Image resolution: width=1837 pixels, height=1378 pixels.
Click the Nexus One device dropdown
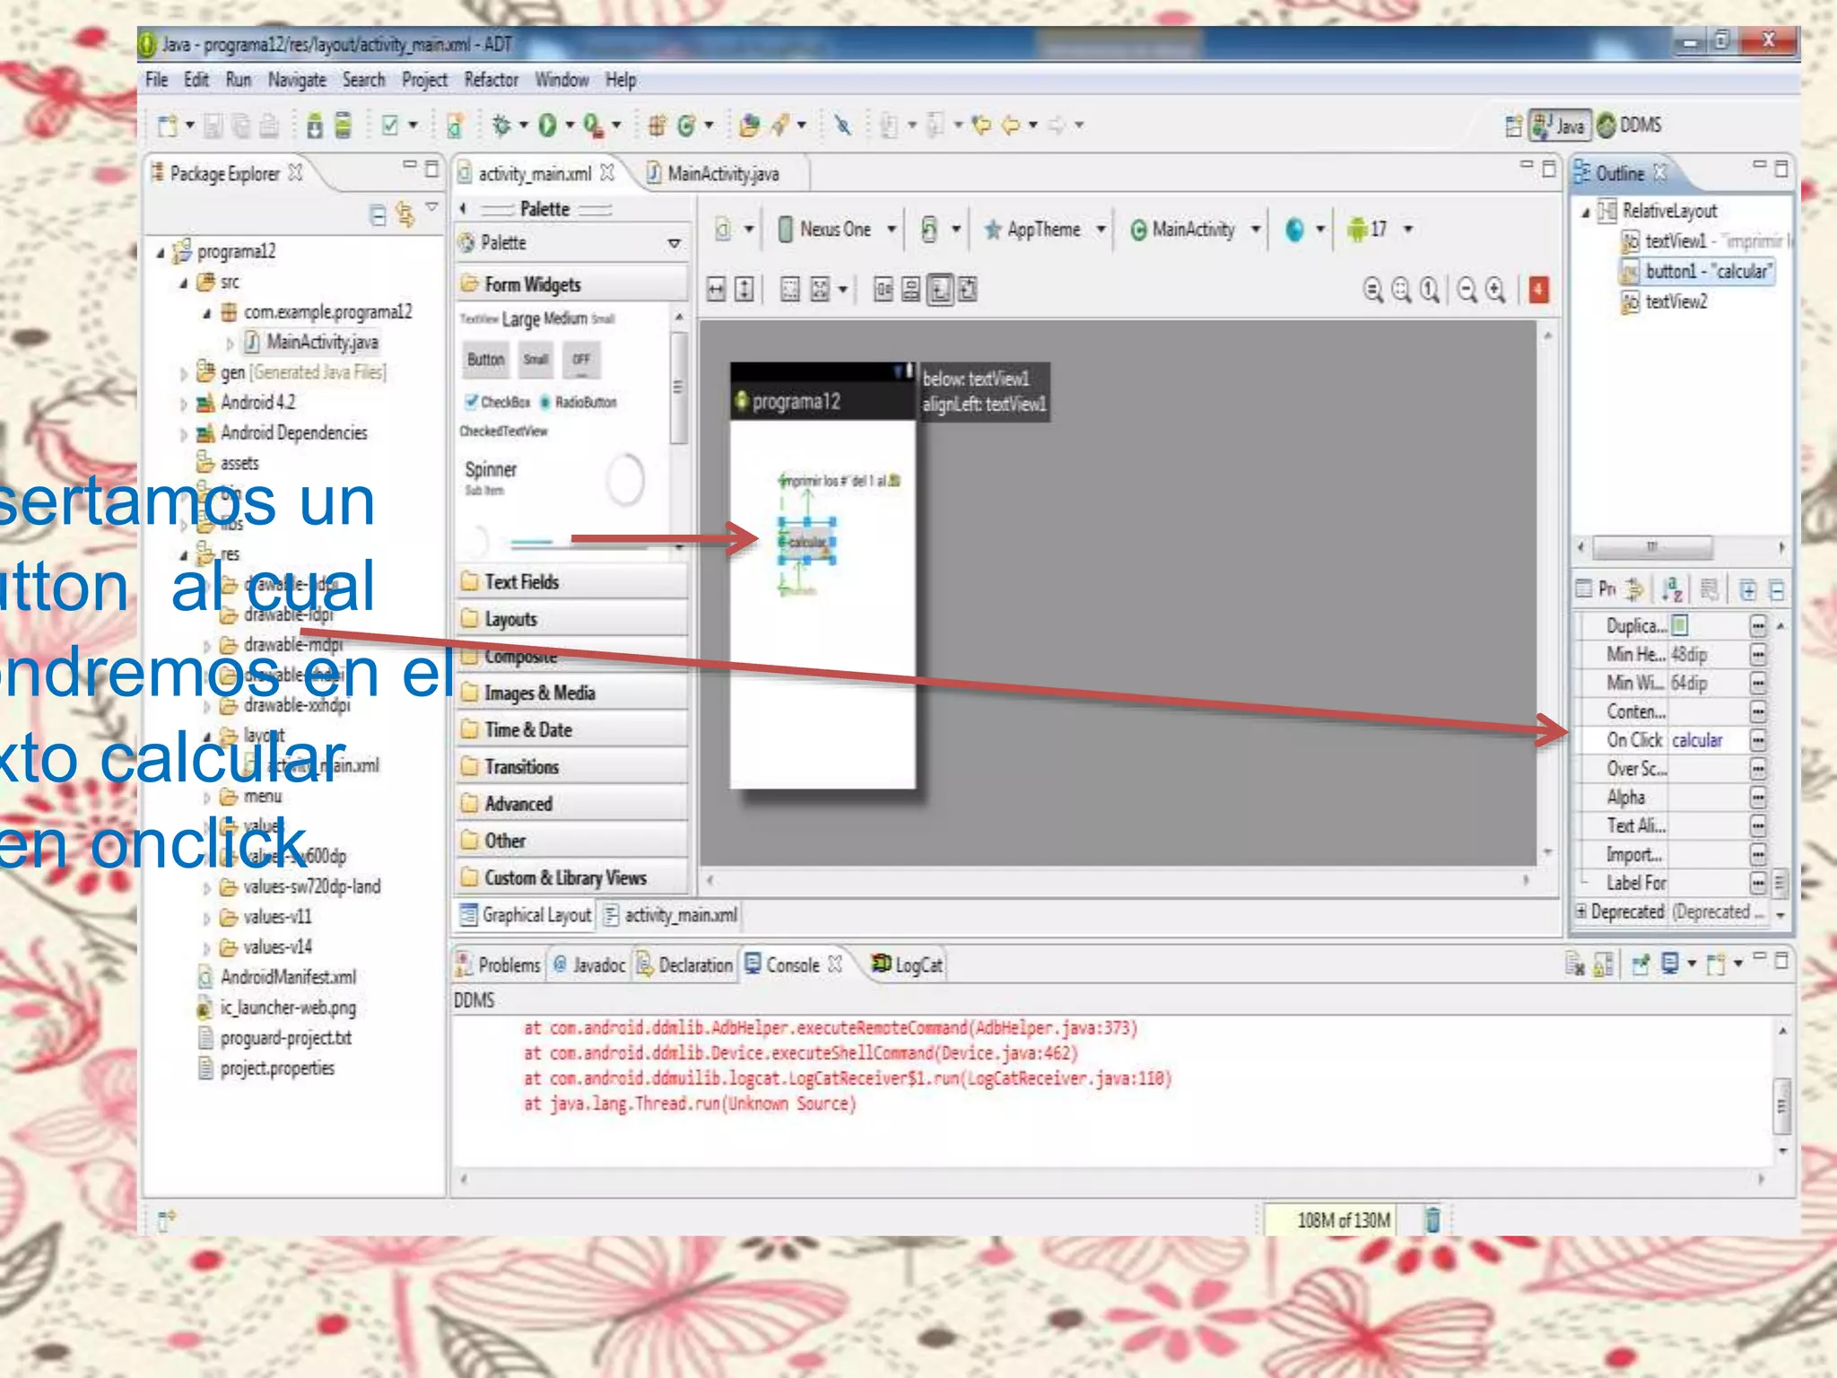coord(838,230)
